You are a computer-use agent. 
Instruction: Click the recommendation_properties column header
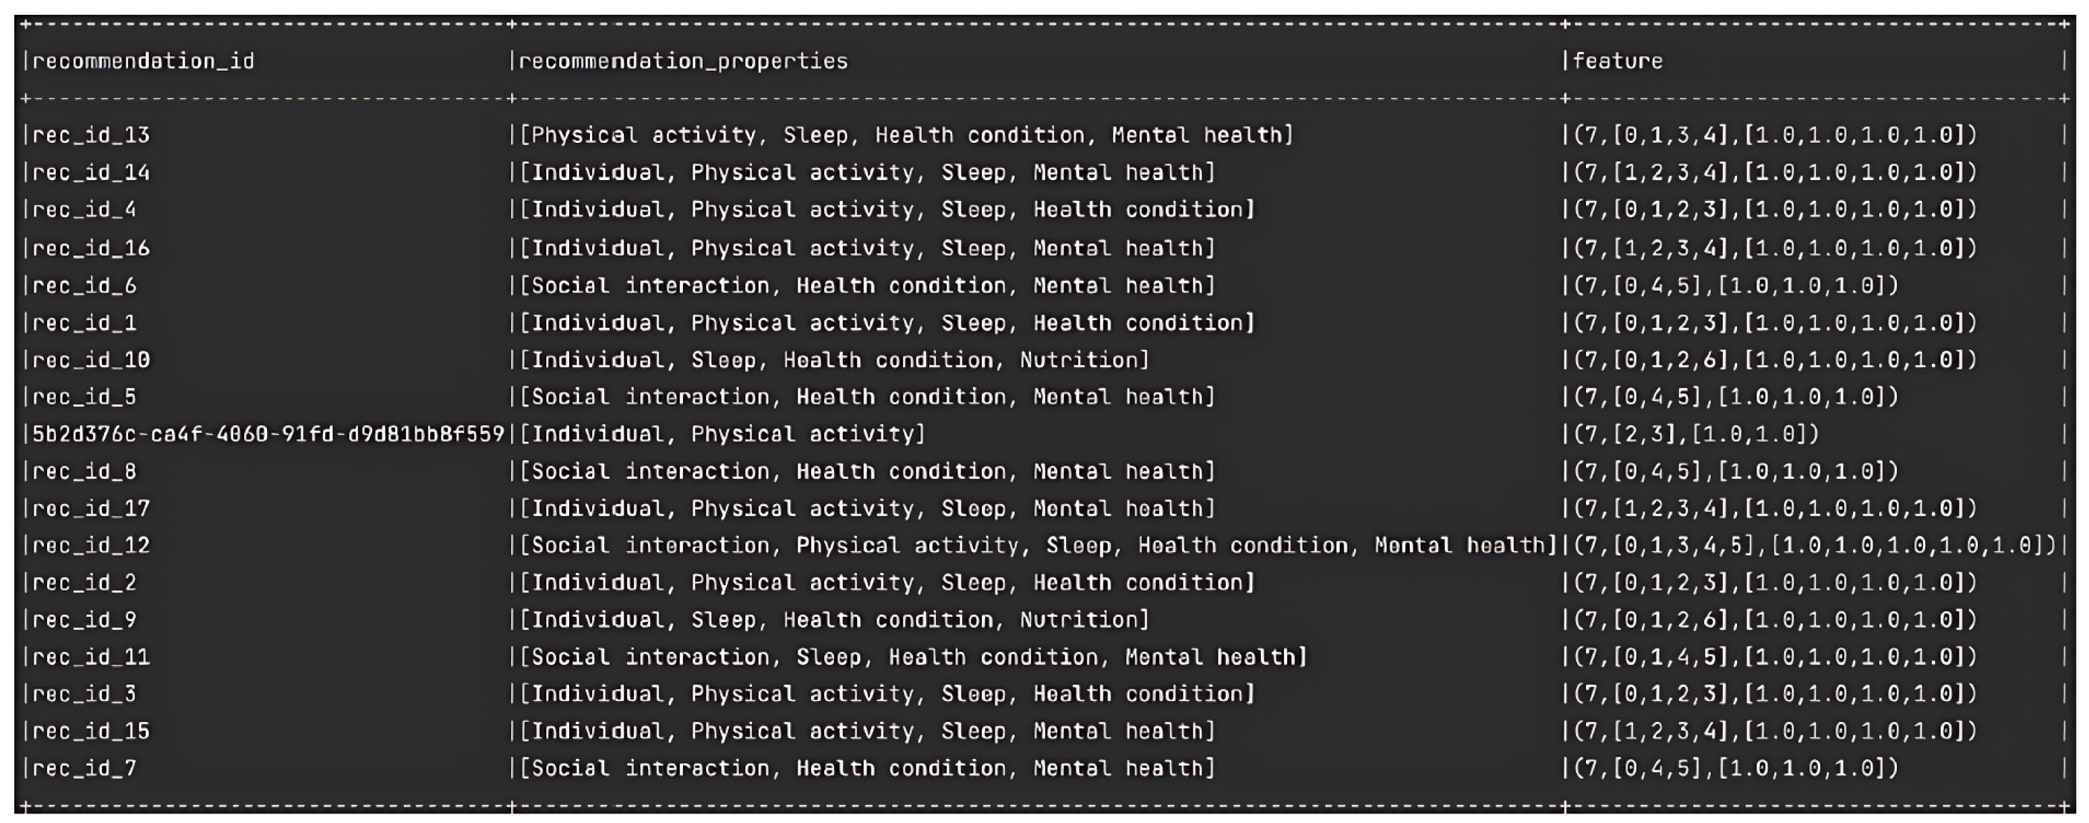tap(683, 61)
